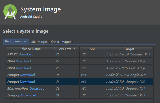
Task: Download the Oreo API 26 image
Action: (23, 68)
